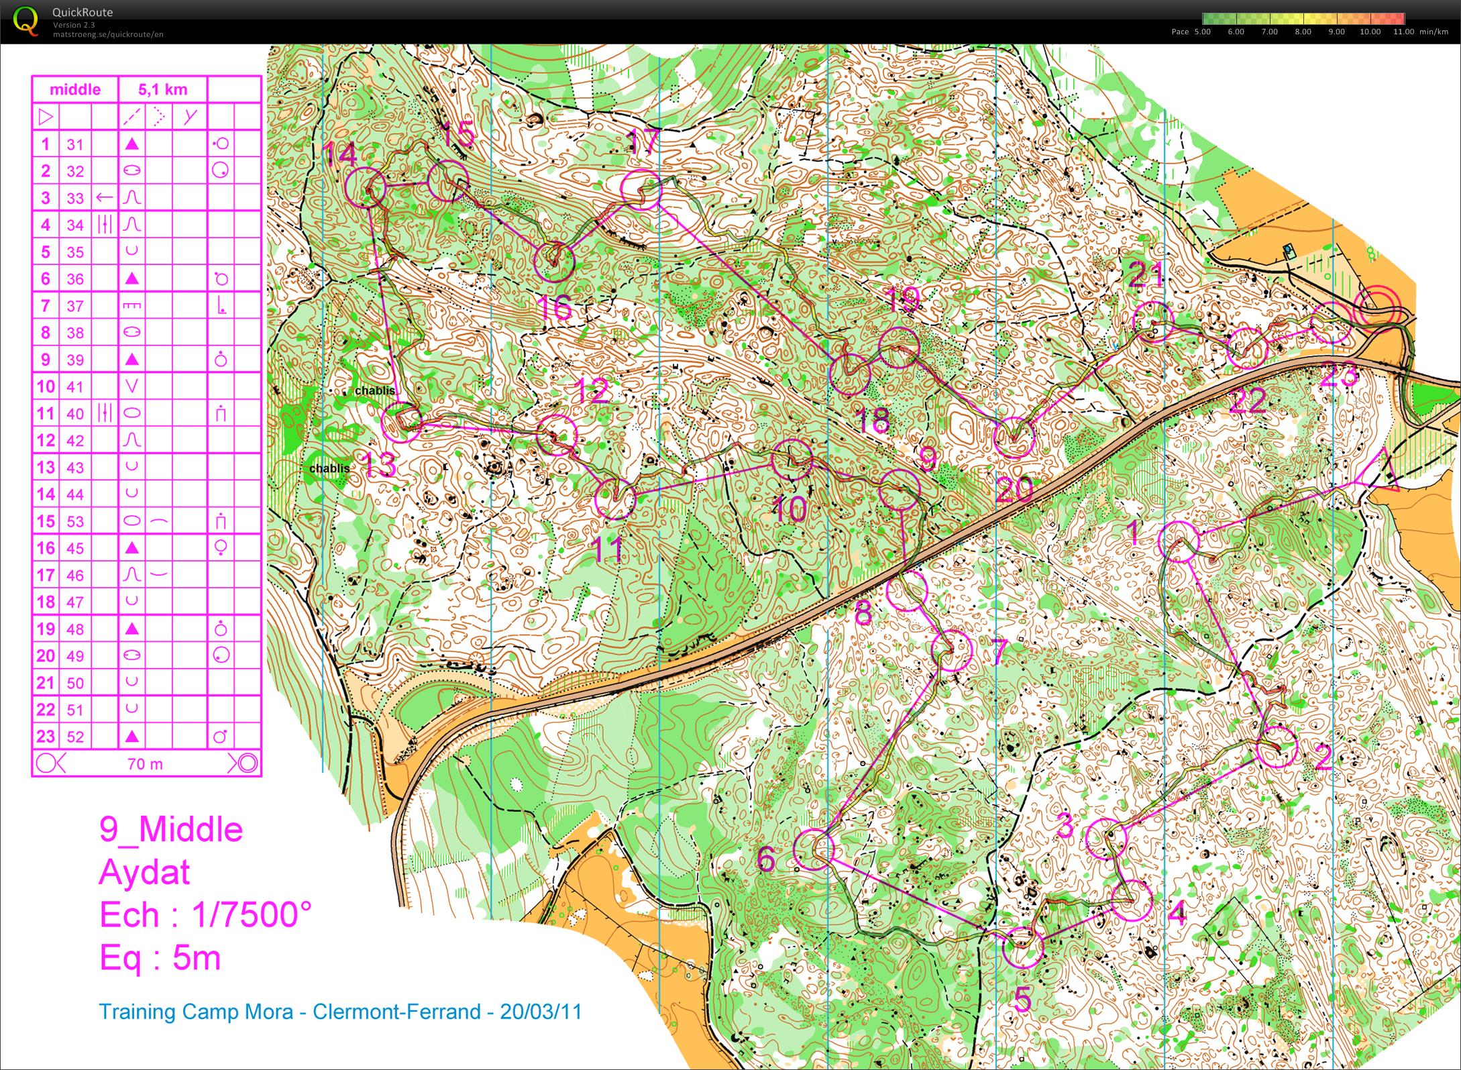Click the 5.00 pace legend value

tap(1202, 32)
